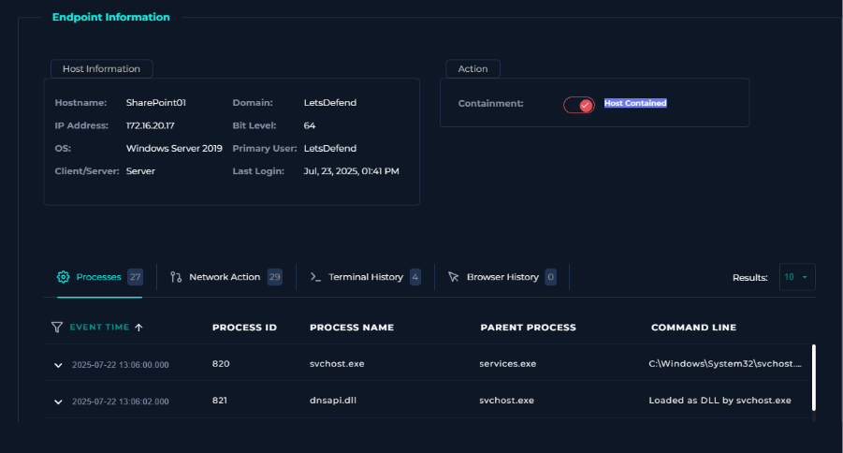Click the dnsapi.dll process name cell

tap(333, 401)
